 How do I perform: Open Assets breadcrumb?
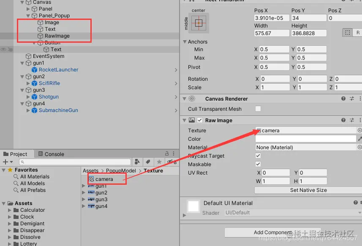90,170
